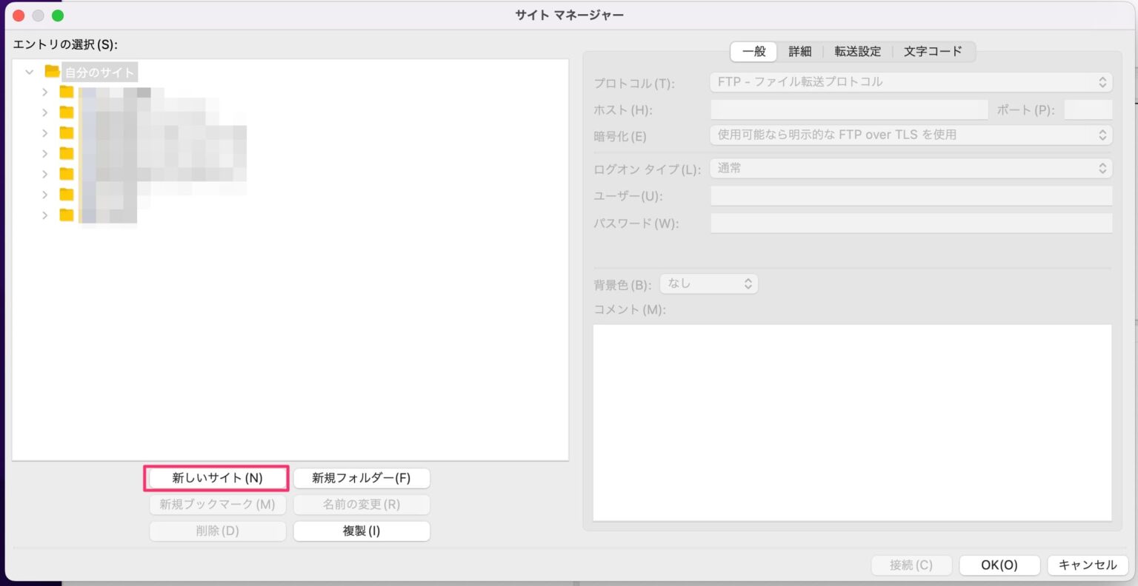The height and width of the screenshot is (586, 1138).
Task: Open the プロトコル dropdown
Action: [911, 82]
